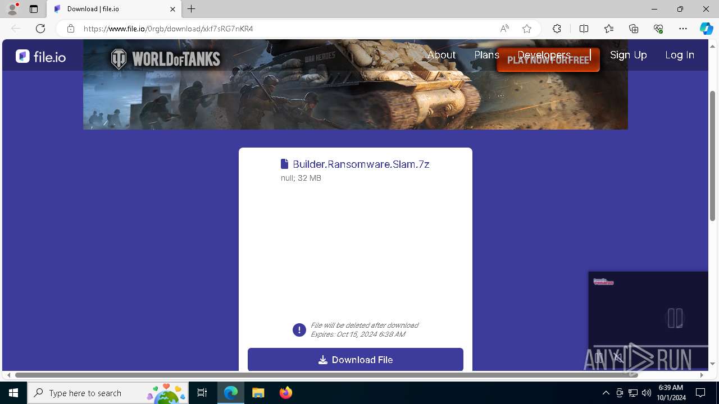This screenshot has height=404, width=719.
Task: Click the expiry warning exclamation icon
Action: pos(299,330)
